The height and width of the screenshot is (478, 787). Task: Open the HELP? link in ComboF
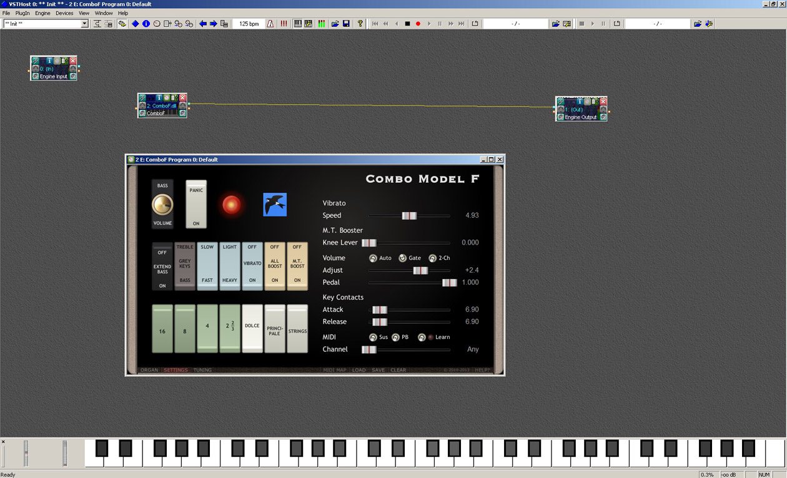[x=483, y=370]
